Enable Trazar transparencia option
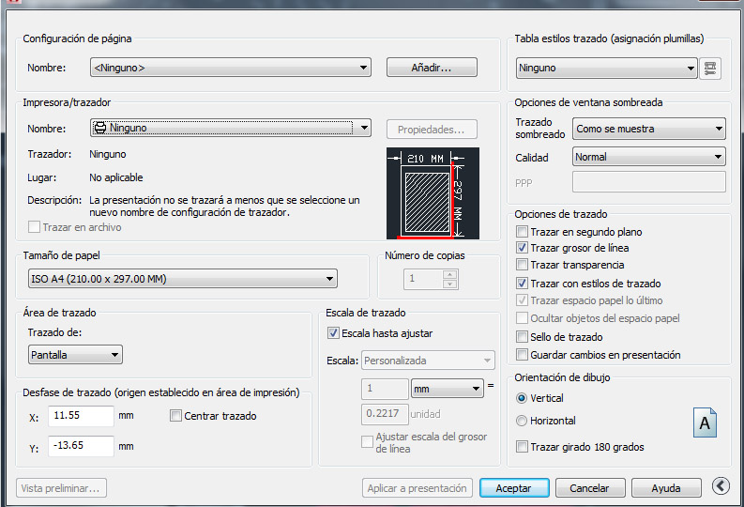This screenshot has width=744, height=507. coord(522,265)
